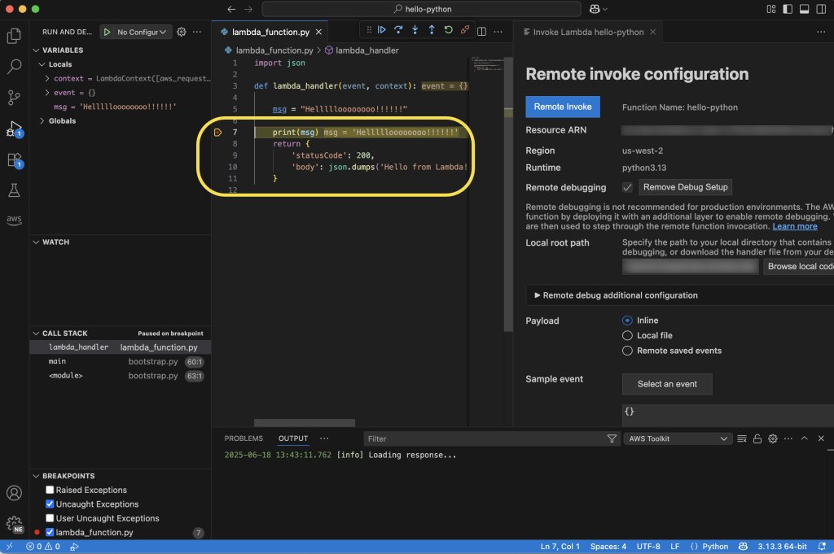Toggle Uncaught Exceptions breakpoint
Image resolution: width=834 pixels, height=554 pixels.
[x=50, y=504]
